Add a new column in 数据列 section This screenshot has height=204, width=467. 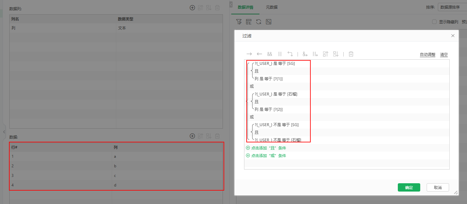(x=192, y=8)
